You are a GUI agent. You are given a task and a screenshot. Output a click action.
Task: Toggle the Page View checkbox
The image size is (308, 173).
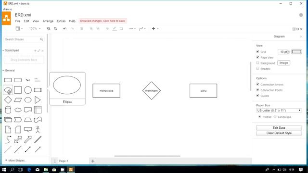[257, 57]
